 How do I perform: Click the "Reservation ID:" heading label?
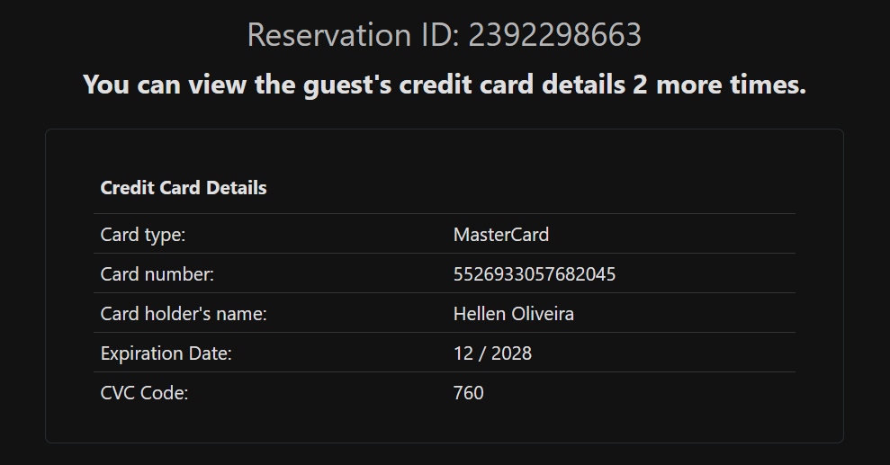pos(353,36)
